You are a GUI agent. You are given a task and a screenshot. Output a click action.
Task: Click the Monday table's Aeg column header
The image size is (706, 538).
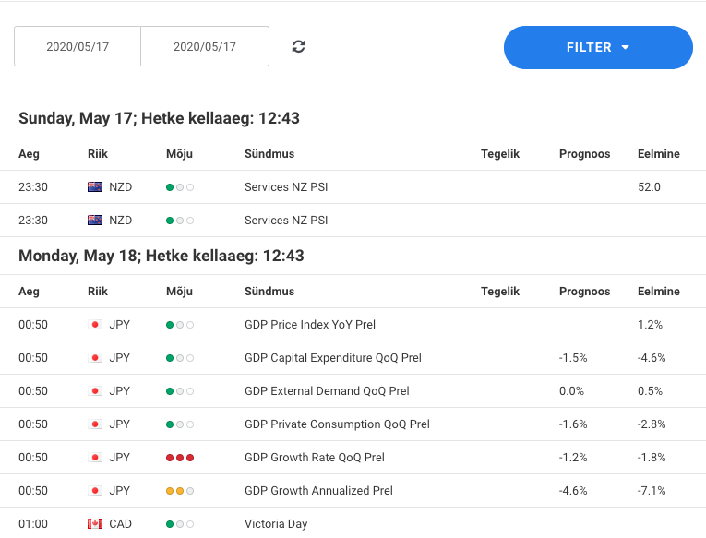[x=29, y=292]
